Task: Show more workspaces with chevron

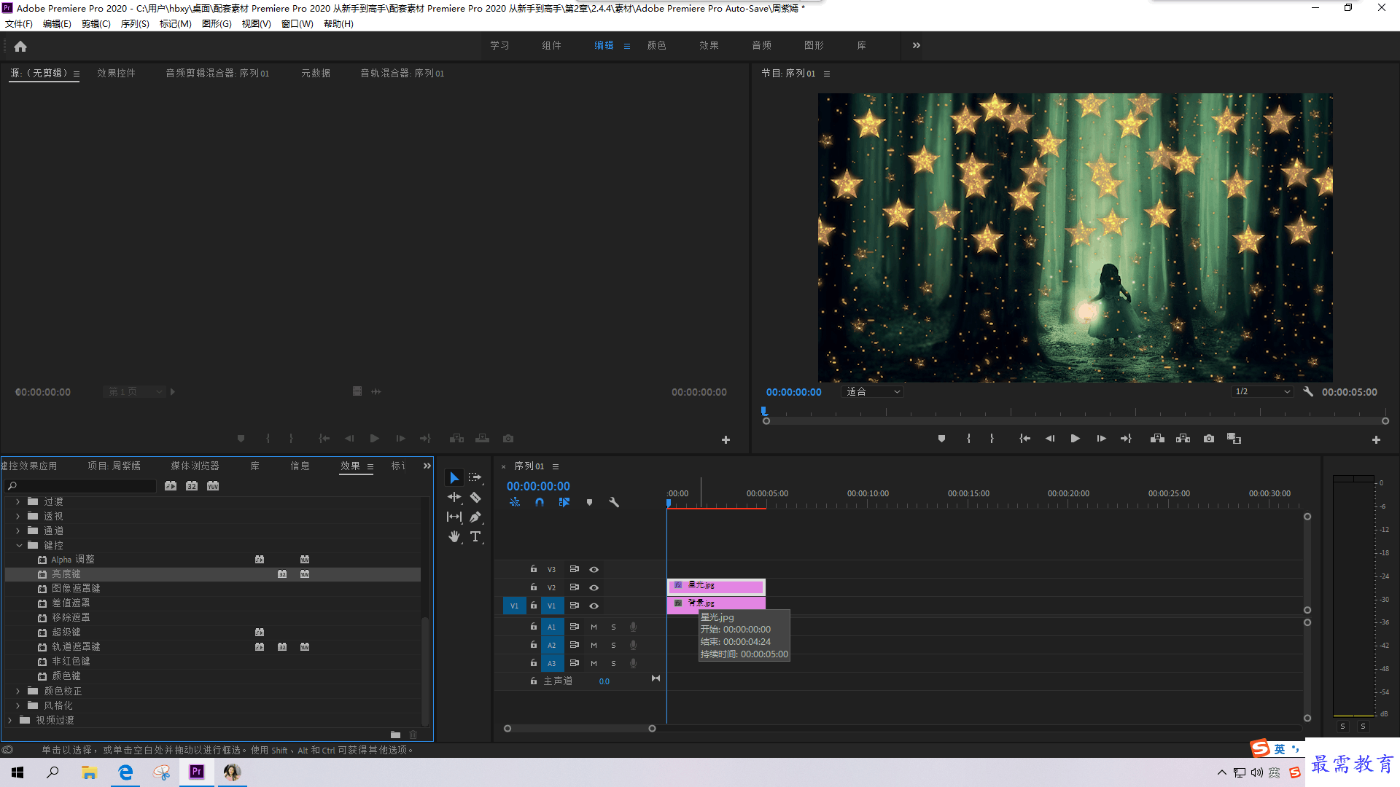Action: coord(917,45)
